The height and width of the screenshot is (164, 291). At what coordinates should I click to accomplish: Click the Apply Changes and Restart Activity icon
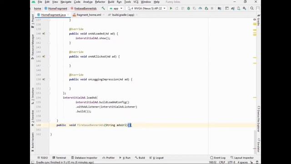(177, 8)
